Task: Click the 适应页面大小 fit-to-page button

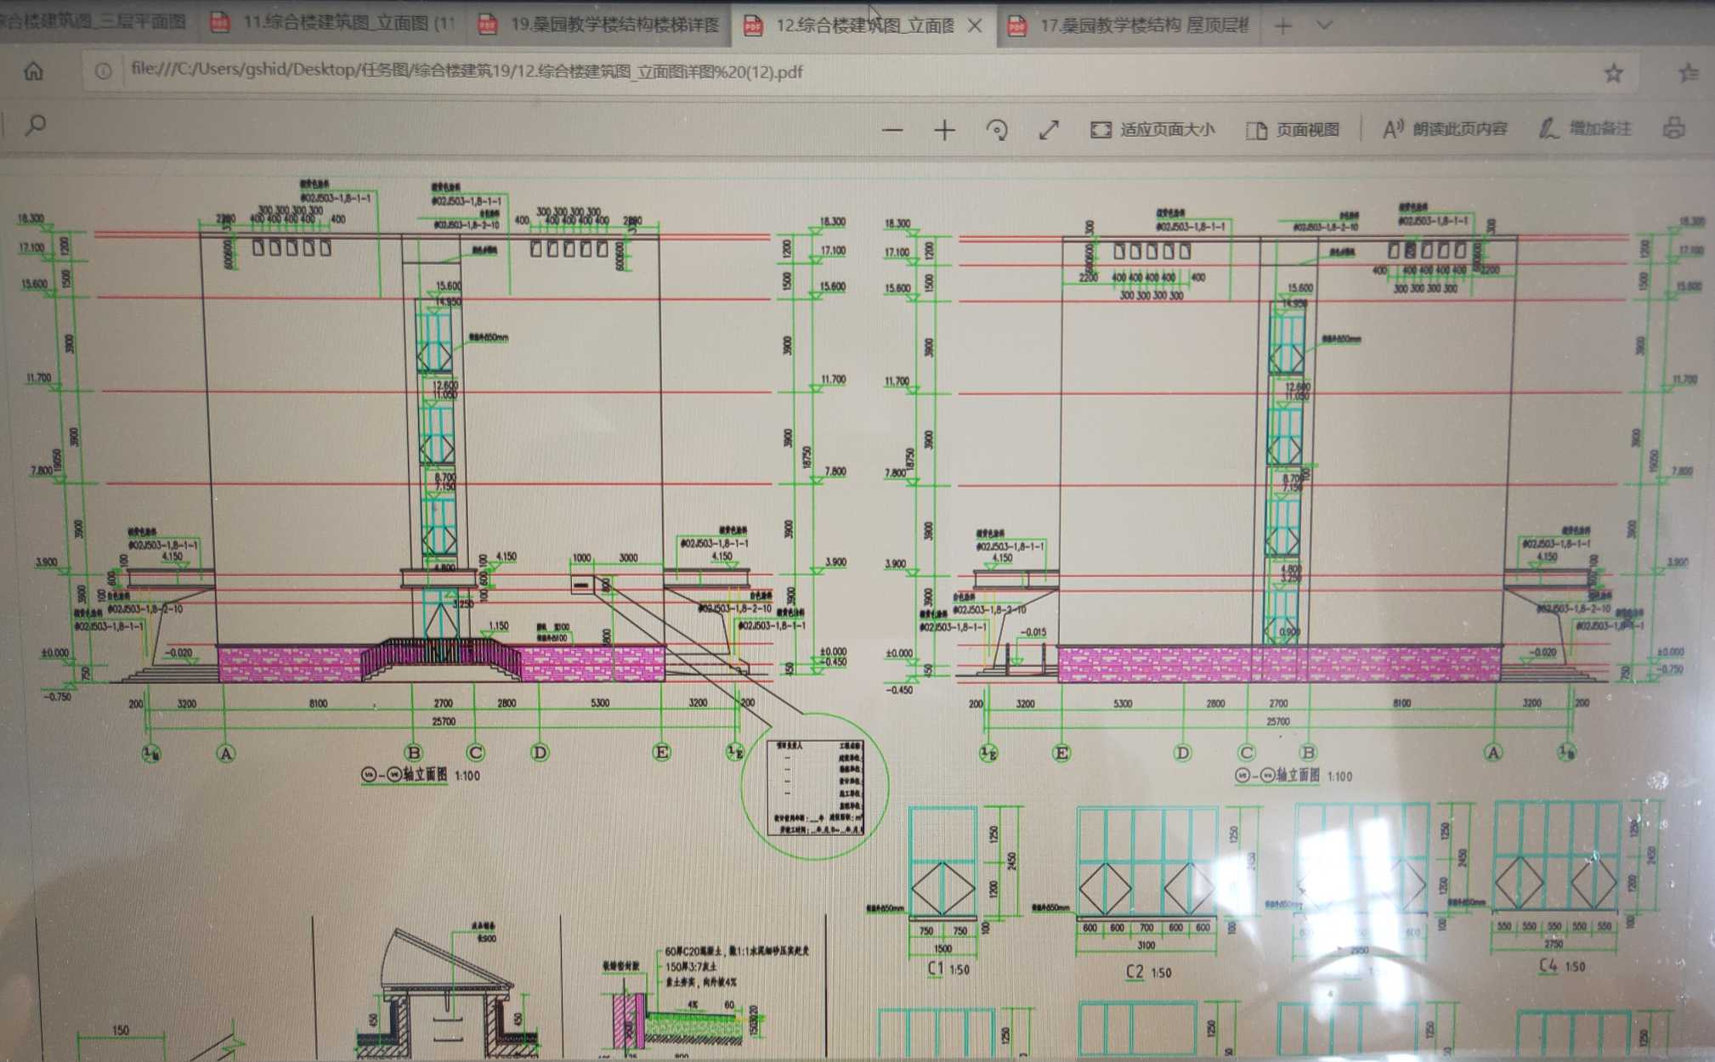Action: [1152, 130]
